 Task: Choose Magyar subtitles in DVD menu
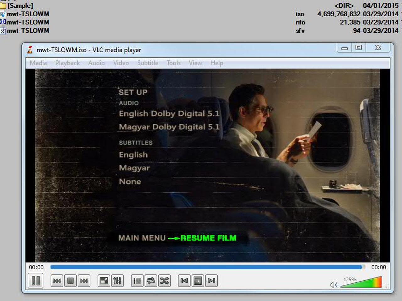point(134,168)
